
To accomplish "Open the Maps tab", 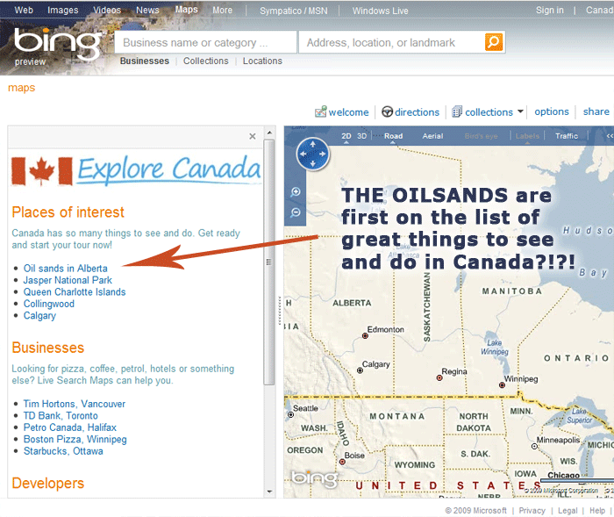I will (x=186, y=10).
